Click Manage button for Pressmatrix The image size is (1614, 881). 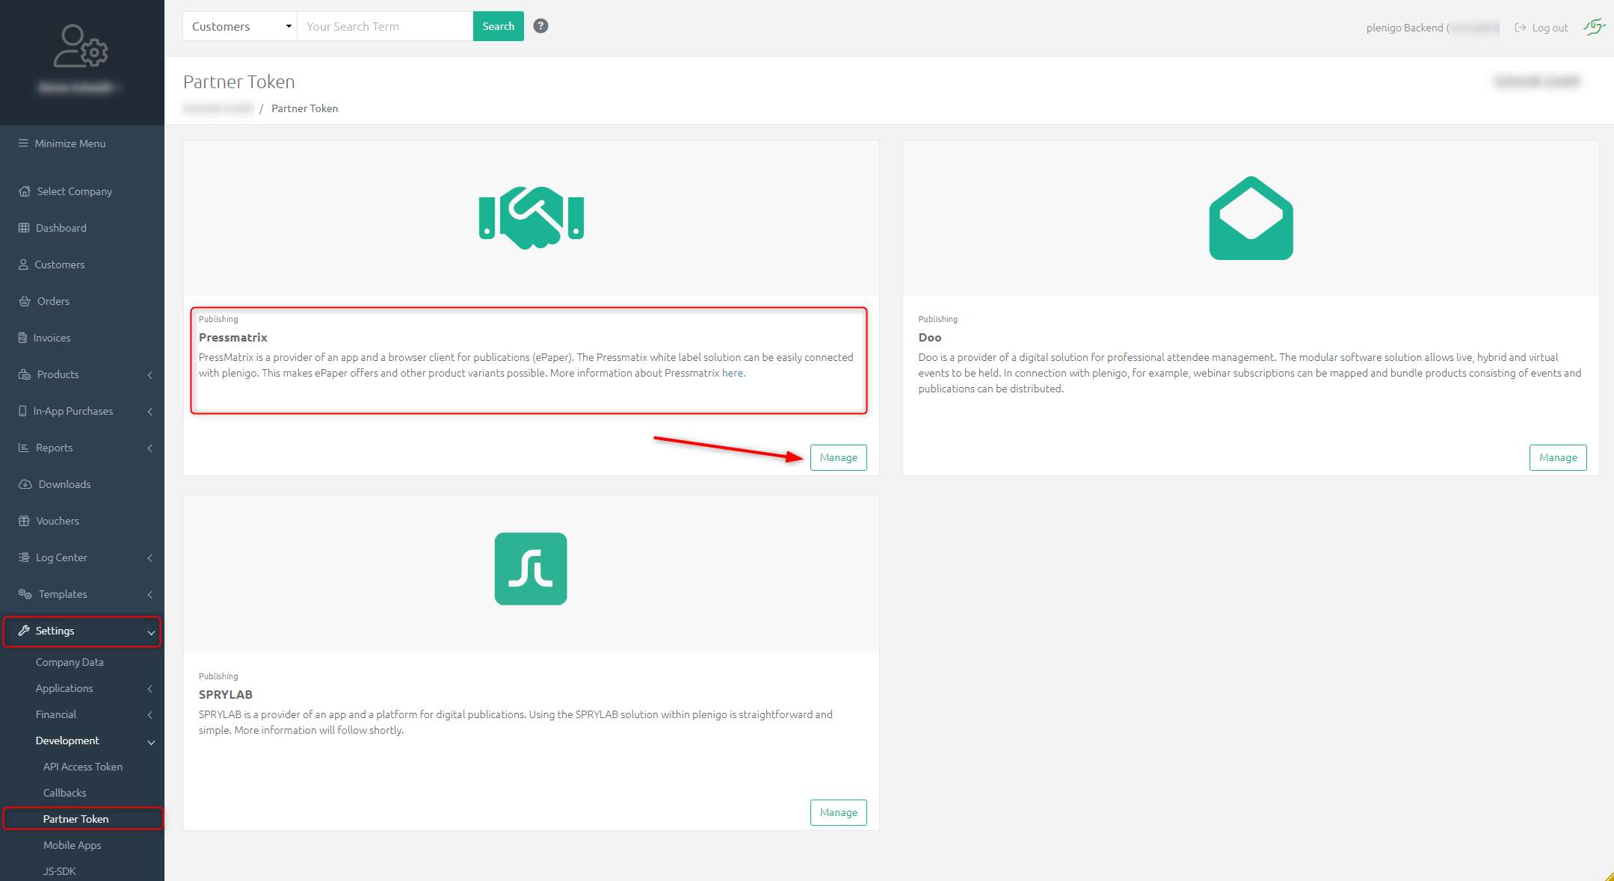point(839,457)
